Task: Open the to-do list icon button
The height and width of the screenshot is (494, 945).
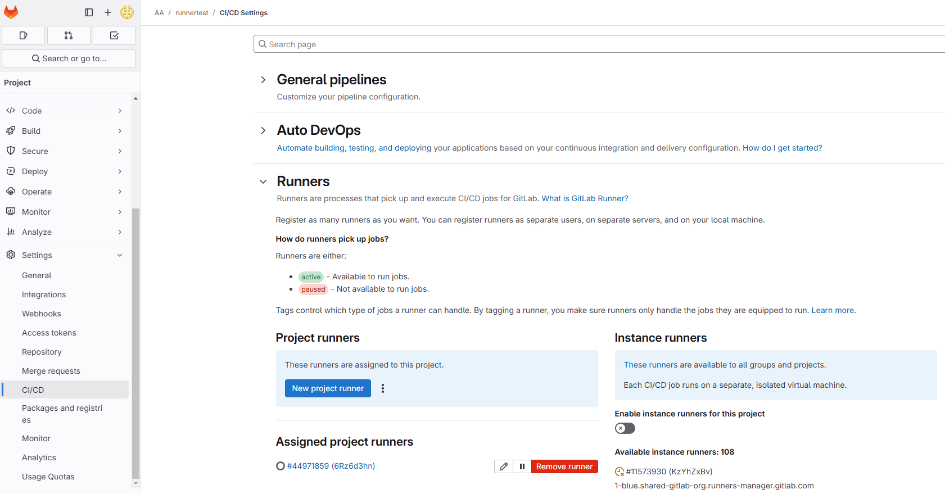Action: pos(114,35)
